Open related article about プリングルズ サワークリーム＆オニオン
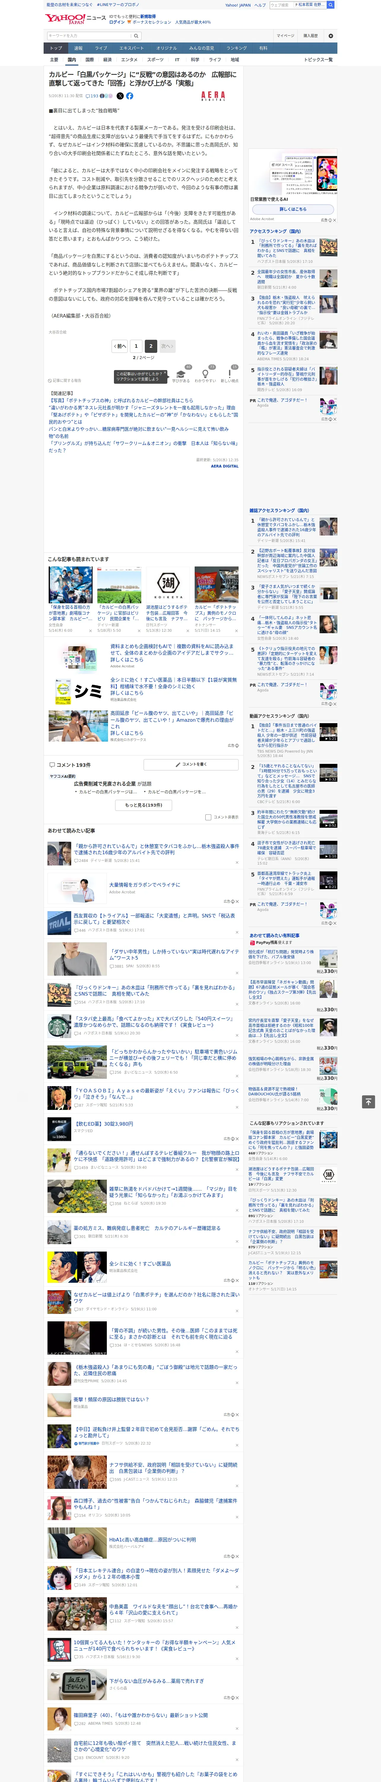 (x=142, y=447)
